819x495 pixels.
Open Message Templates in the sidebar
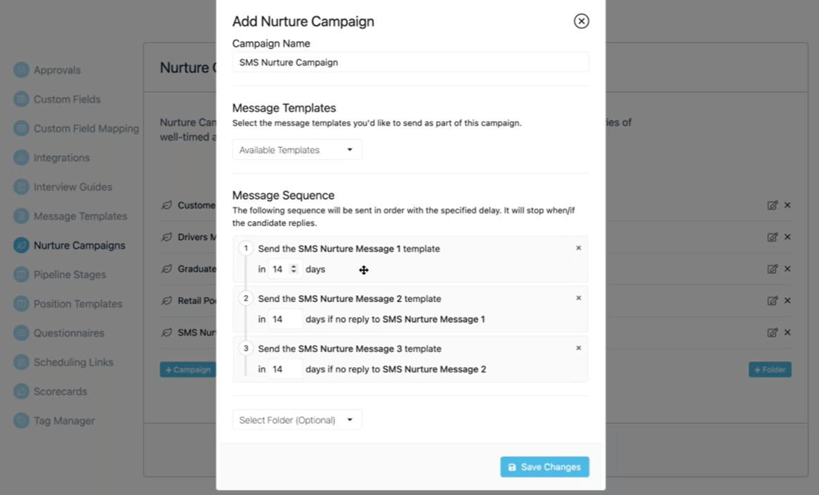(80, 216)
